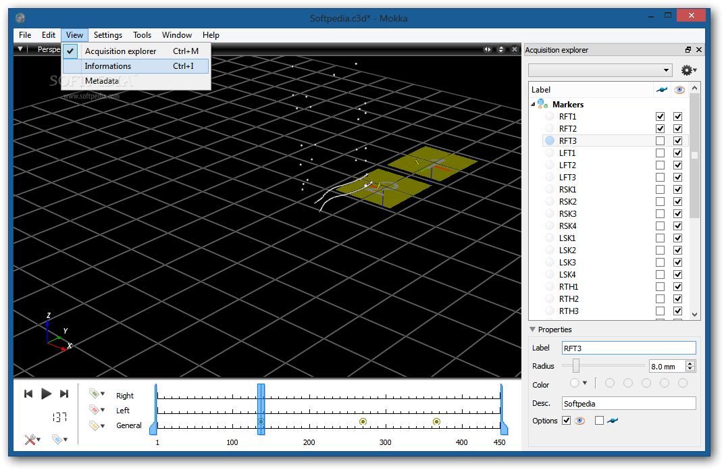Open dropdown arrow beside Right green tag
Screen dimensions: 724x470
coord(103,394)
